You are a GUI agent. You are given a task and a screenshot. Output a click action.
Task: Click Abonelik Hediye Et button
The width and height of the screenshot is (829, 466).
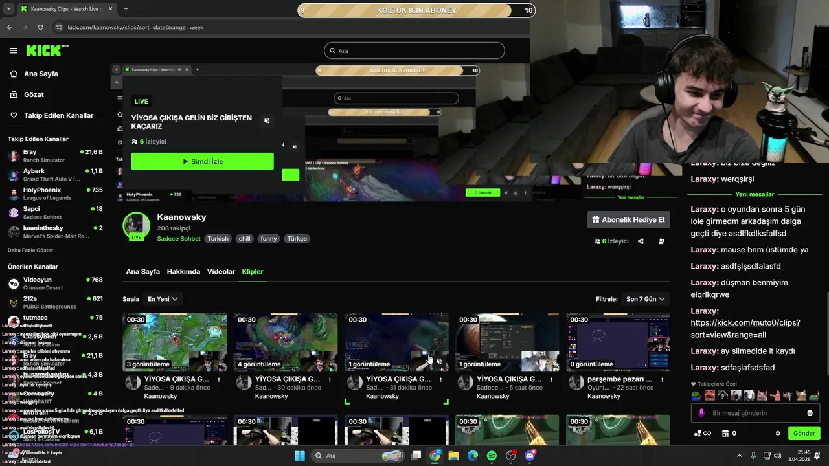(628, 219)
